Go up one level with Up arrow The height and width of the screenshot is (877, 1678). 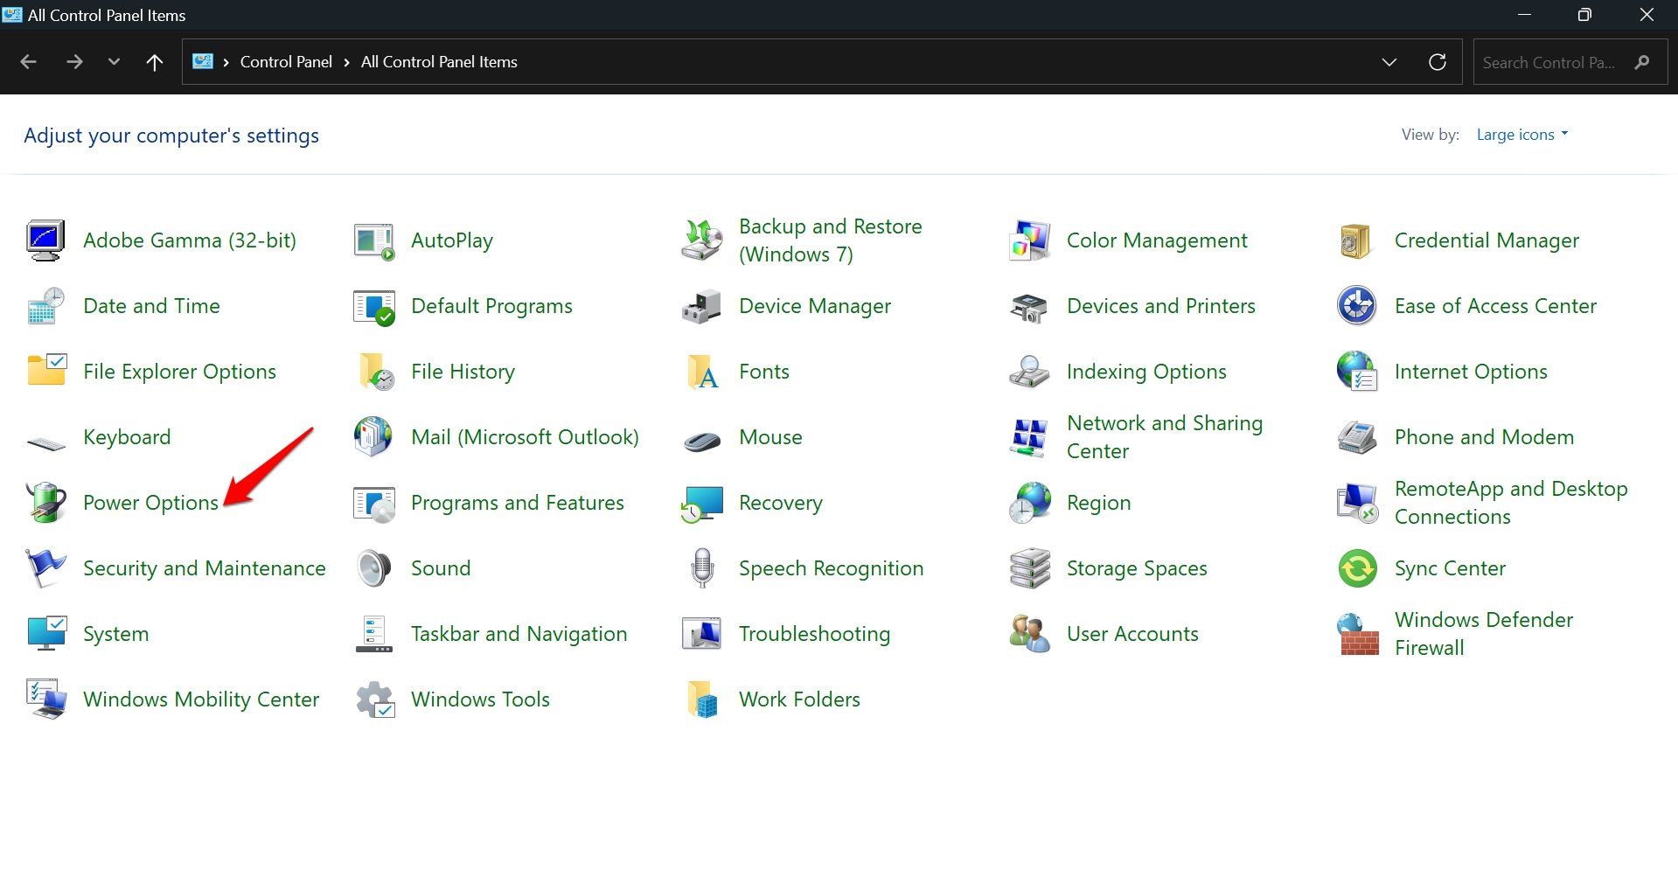(155, 62)
